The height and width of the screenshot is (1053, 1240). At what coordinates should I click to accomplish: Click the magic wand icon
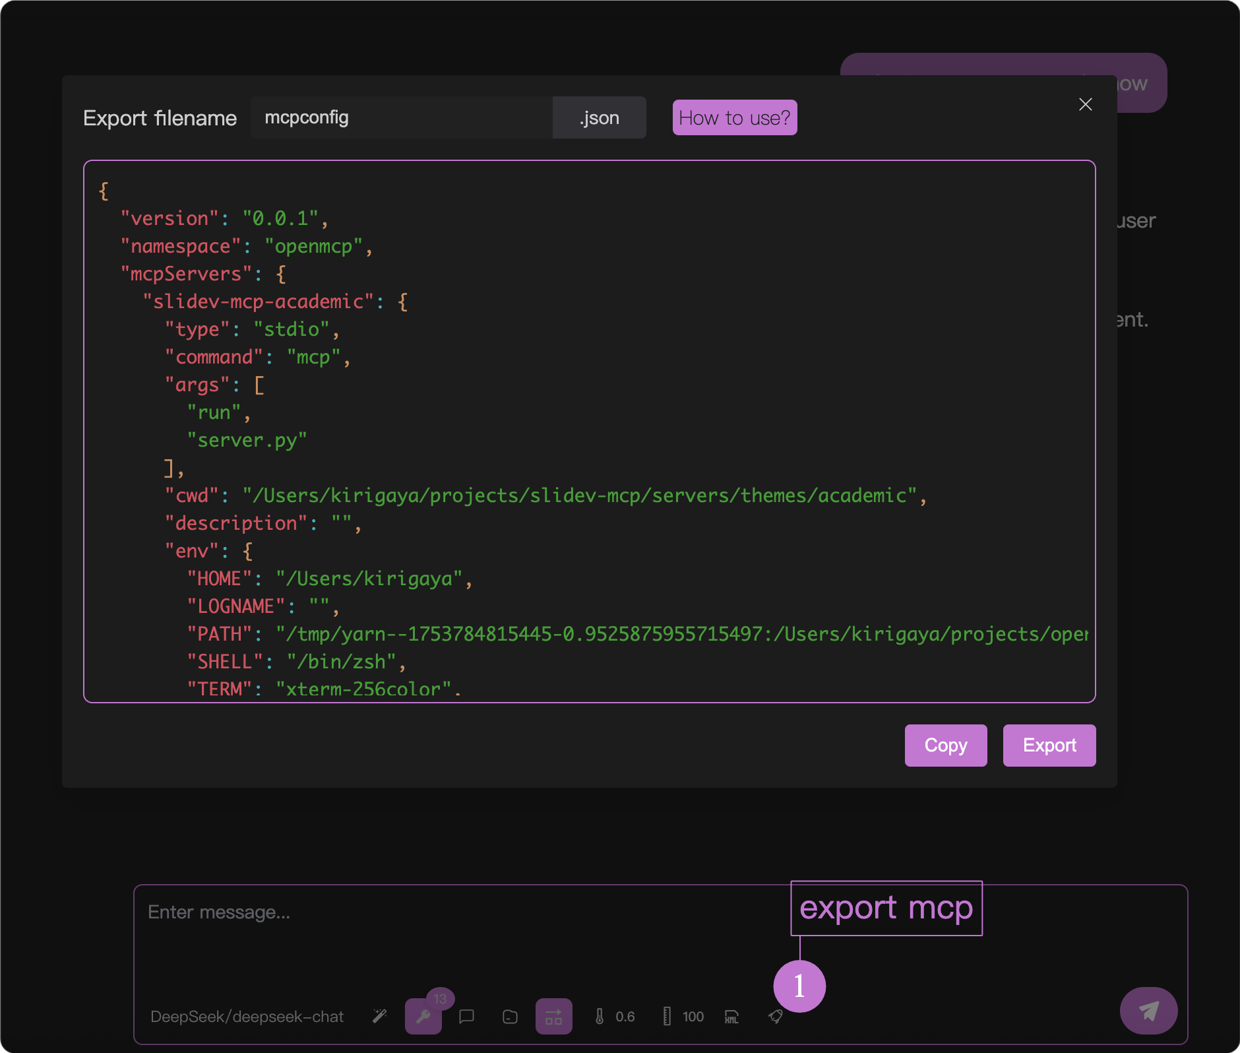pos(379,1016)
